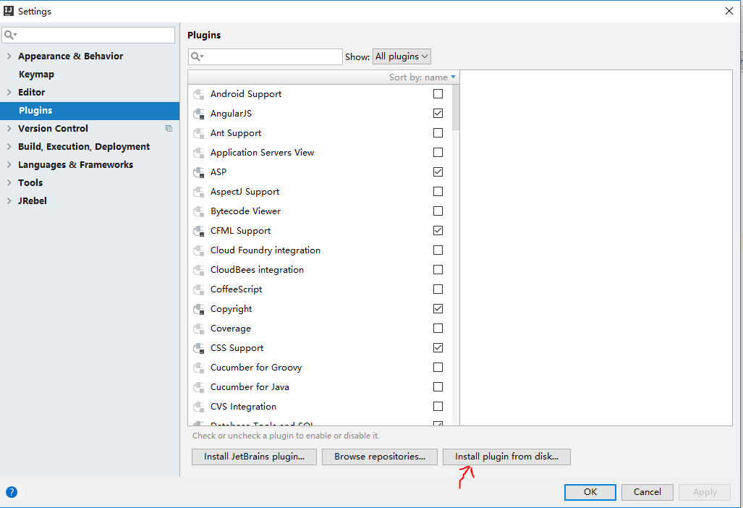The width and height of the screenshot is (743, 508).
Task: Click the Cucumber for Java plugin icon
Action: point(198,387)
